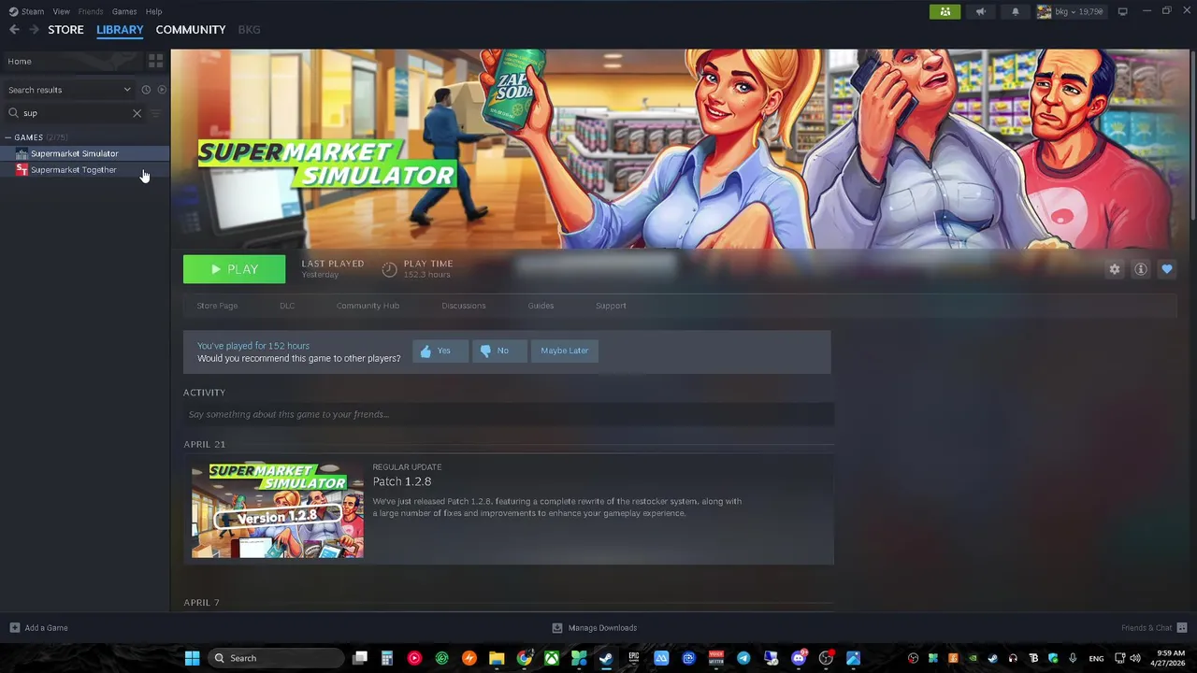Image resolution: width=1197 pixels, height=673 pixels.
Task: Switch to the STORE tab
Action: pyautogui.click(x=65, y=30)
